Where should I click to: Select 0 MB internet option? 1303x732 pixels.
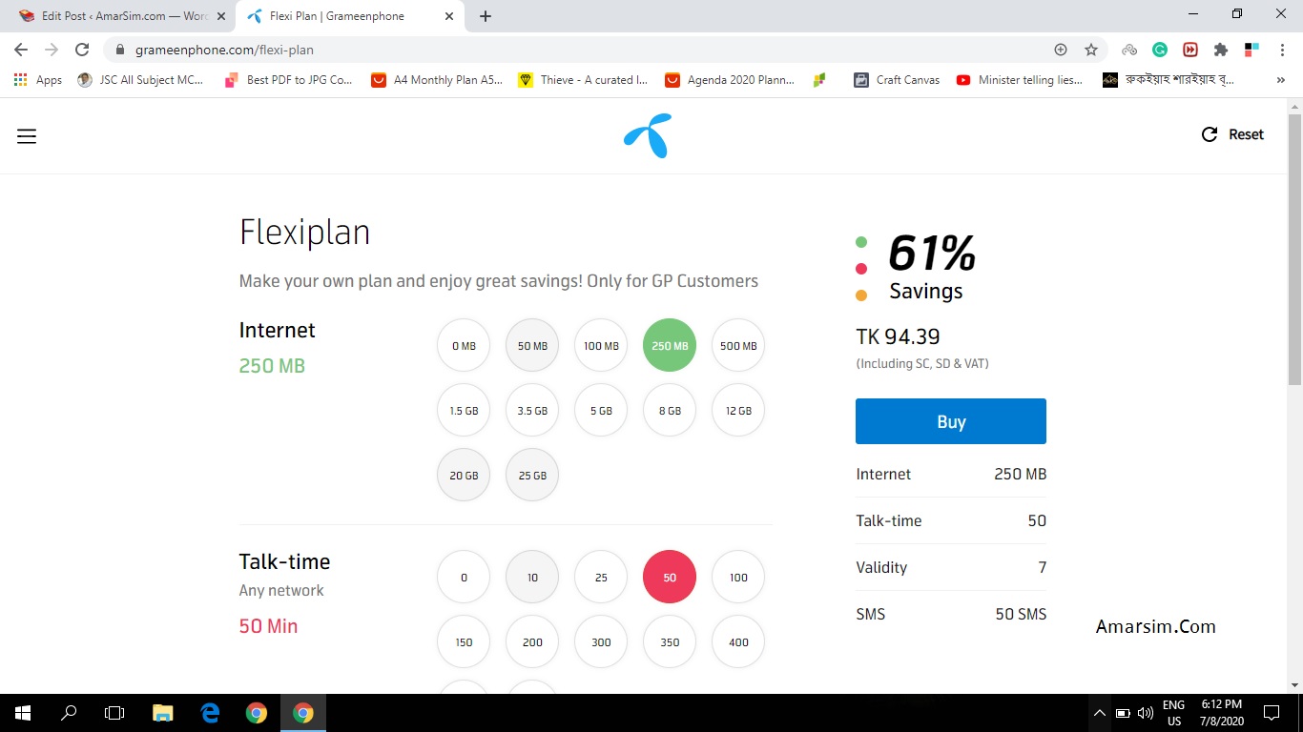(x=464, y=345)
